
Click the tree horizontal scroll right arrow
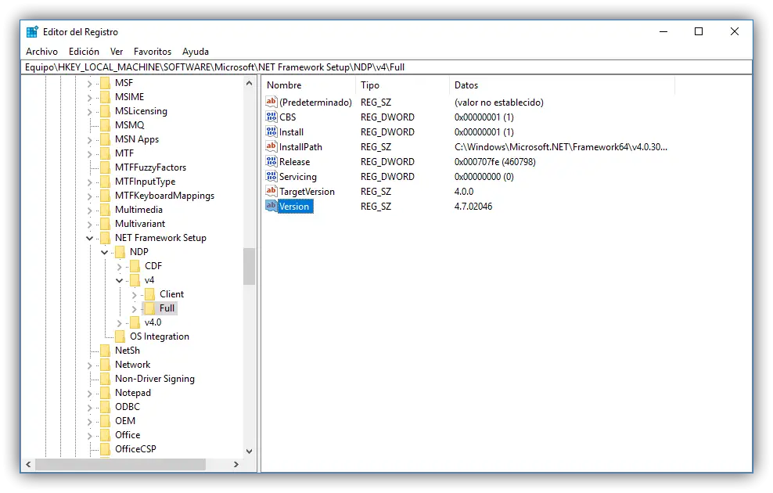[236, 464]
